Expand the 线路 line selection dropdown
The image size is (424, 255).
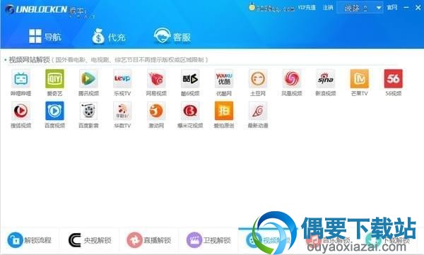click(x=360, y=8)
